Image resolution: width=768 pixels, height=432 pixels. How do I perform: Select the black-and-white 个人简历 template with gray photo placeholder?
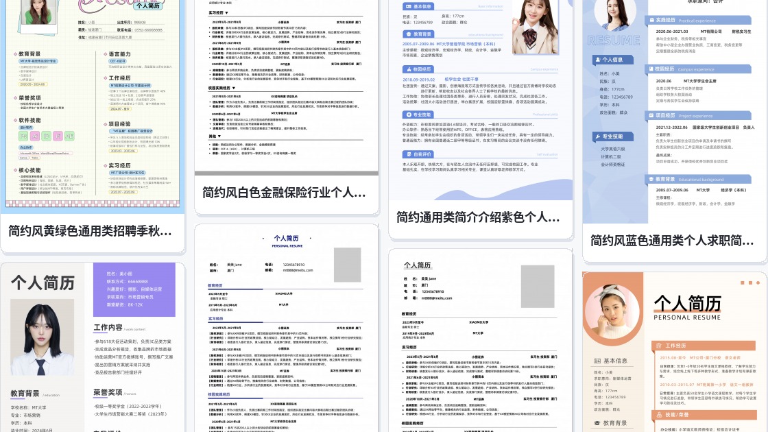(481, 340)
